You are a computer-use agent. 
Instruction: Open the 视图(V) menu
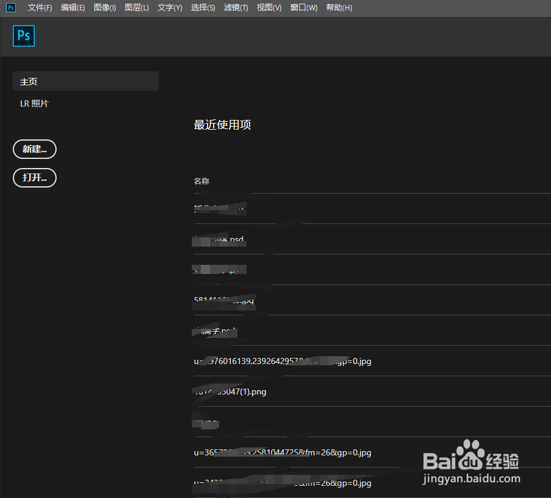tap(269, 7)
